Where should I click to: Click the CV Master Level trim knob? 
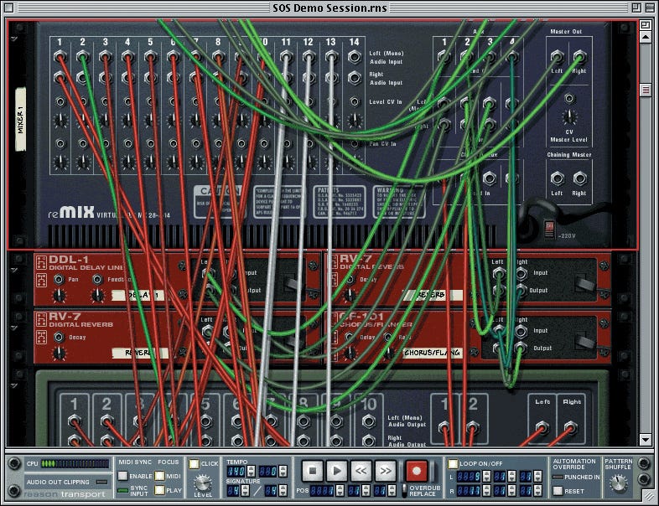coord(569,117)
